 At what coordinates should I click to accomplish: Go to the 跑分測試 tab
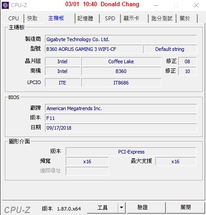pos(162,19)
